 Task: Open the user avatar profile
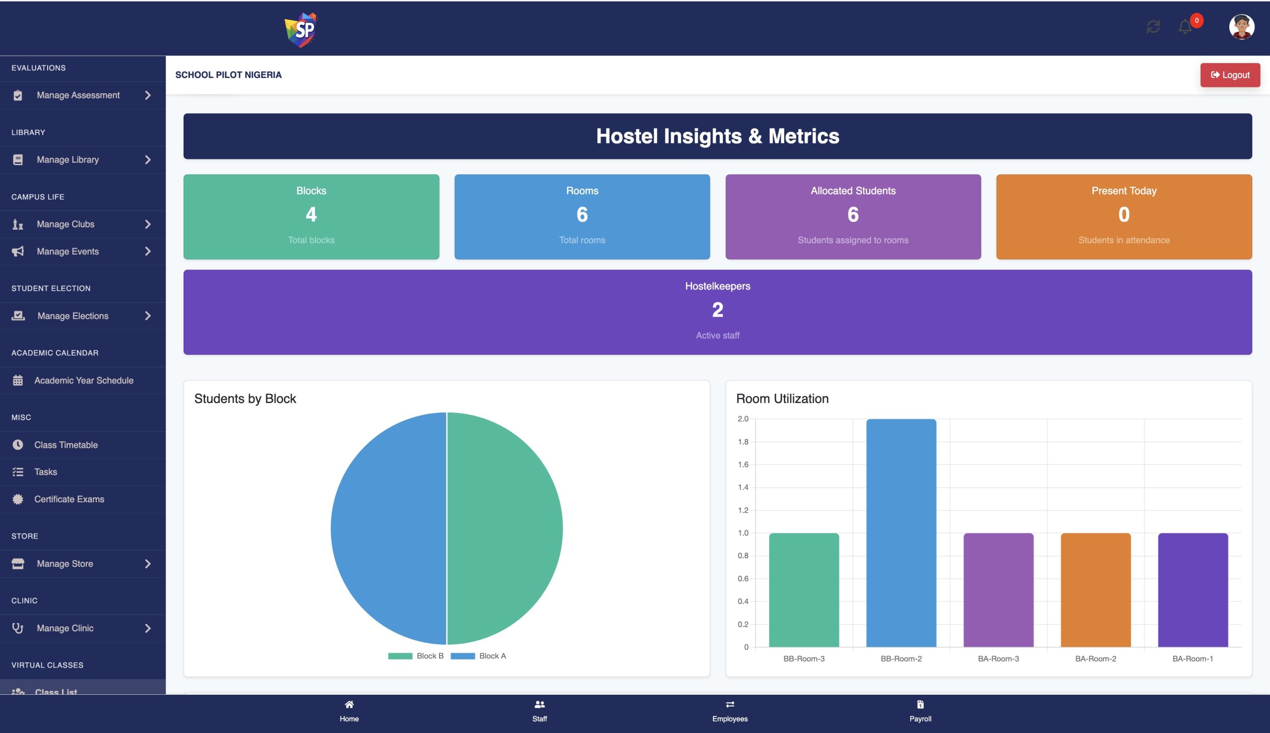coord(1241,27)
